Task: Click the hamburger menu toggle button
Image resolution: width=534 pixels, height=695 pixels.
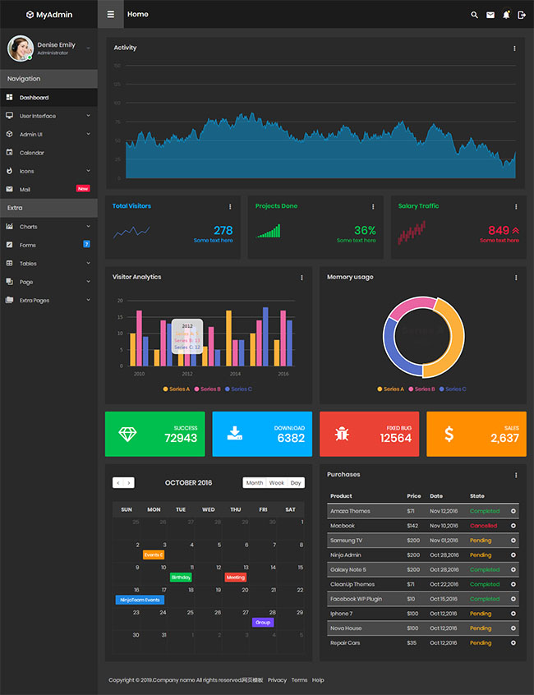Action: [110, 14]
